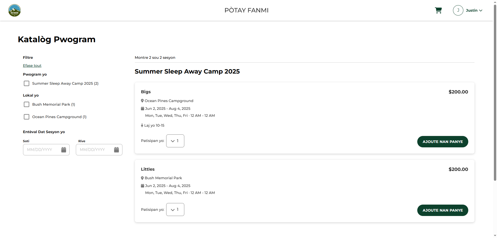Click the person icon next to Laj yo 10-15
Viewport: 497px width, 238px height.
pyautogui.click(x=142, y=125)
